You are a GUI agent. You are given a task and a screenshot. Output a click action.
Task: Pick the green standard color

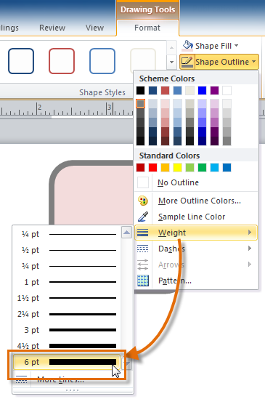click(x=202, y=168)
